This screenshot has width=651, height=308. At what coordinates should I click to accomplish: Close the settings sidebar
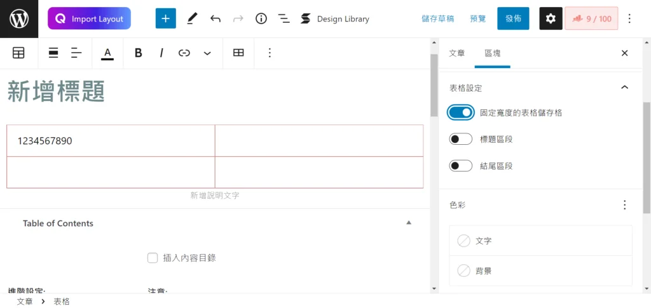624,53
